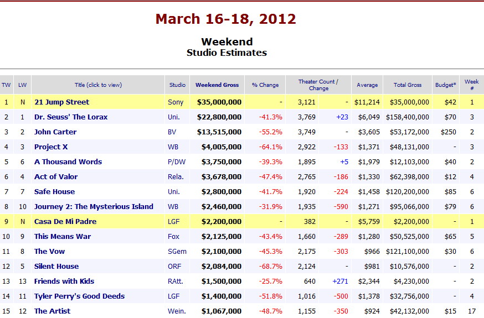The image size is (484, 318).
Task: Select the -68.7% change for Silent House
Action: point(270,267)
